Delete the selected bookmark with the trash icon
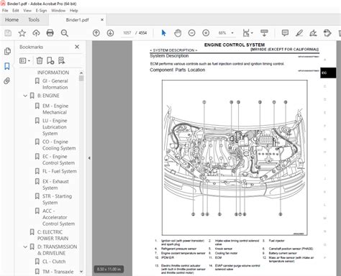 pos(40,60)
